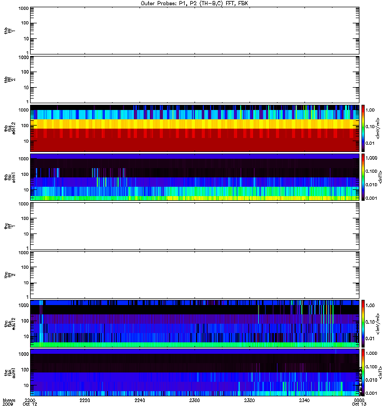Click the 2320 time axis label
Viewport: 389px width, 415px height.
[x=249, y=400]
